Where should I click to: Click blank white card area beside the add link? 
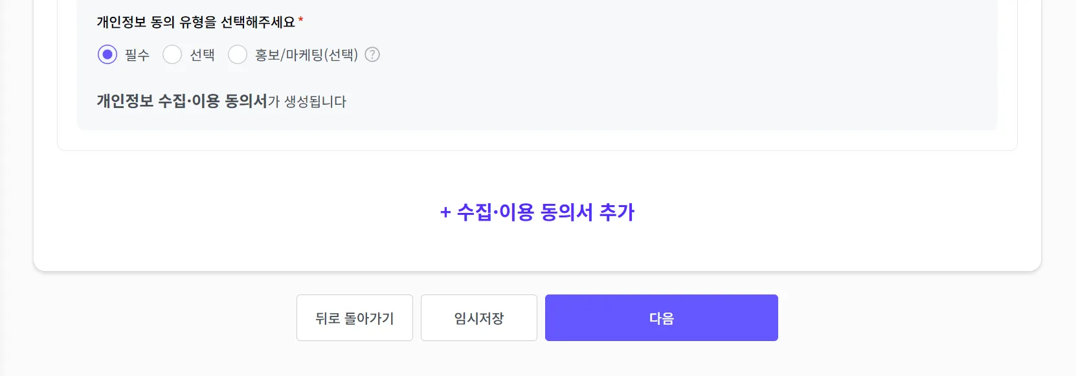842,214
